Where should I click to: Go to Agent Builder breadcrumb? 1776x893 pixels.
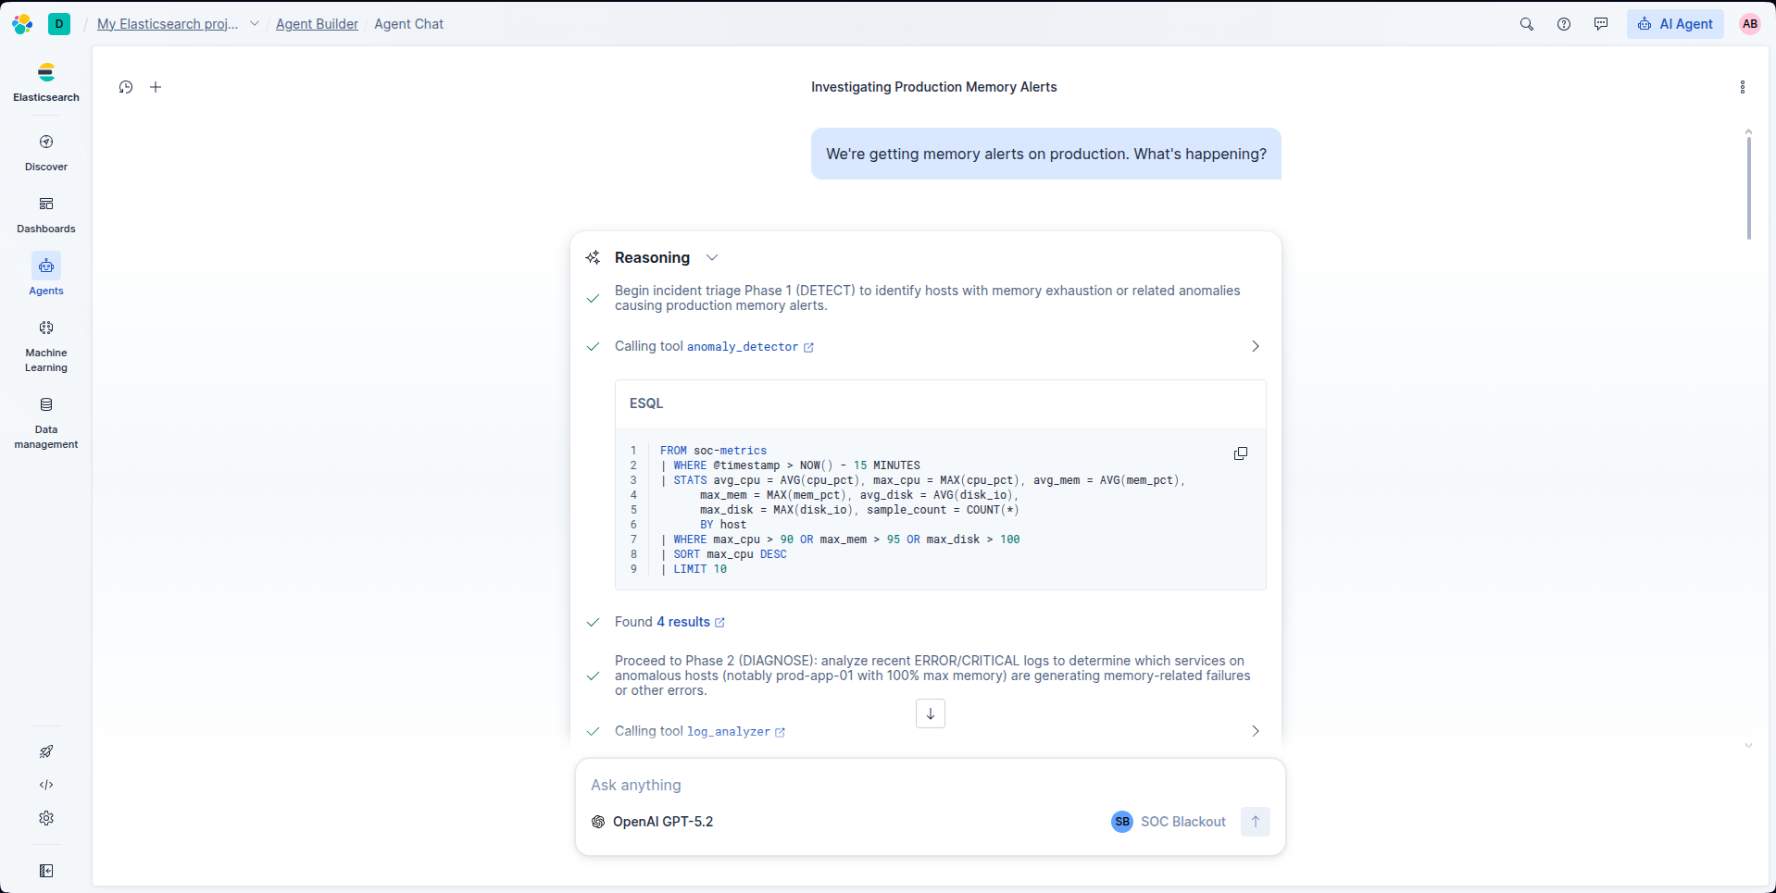(317, 24)
